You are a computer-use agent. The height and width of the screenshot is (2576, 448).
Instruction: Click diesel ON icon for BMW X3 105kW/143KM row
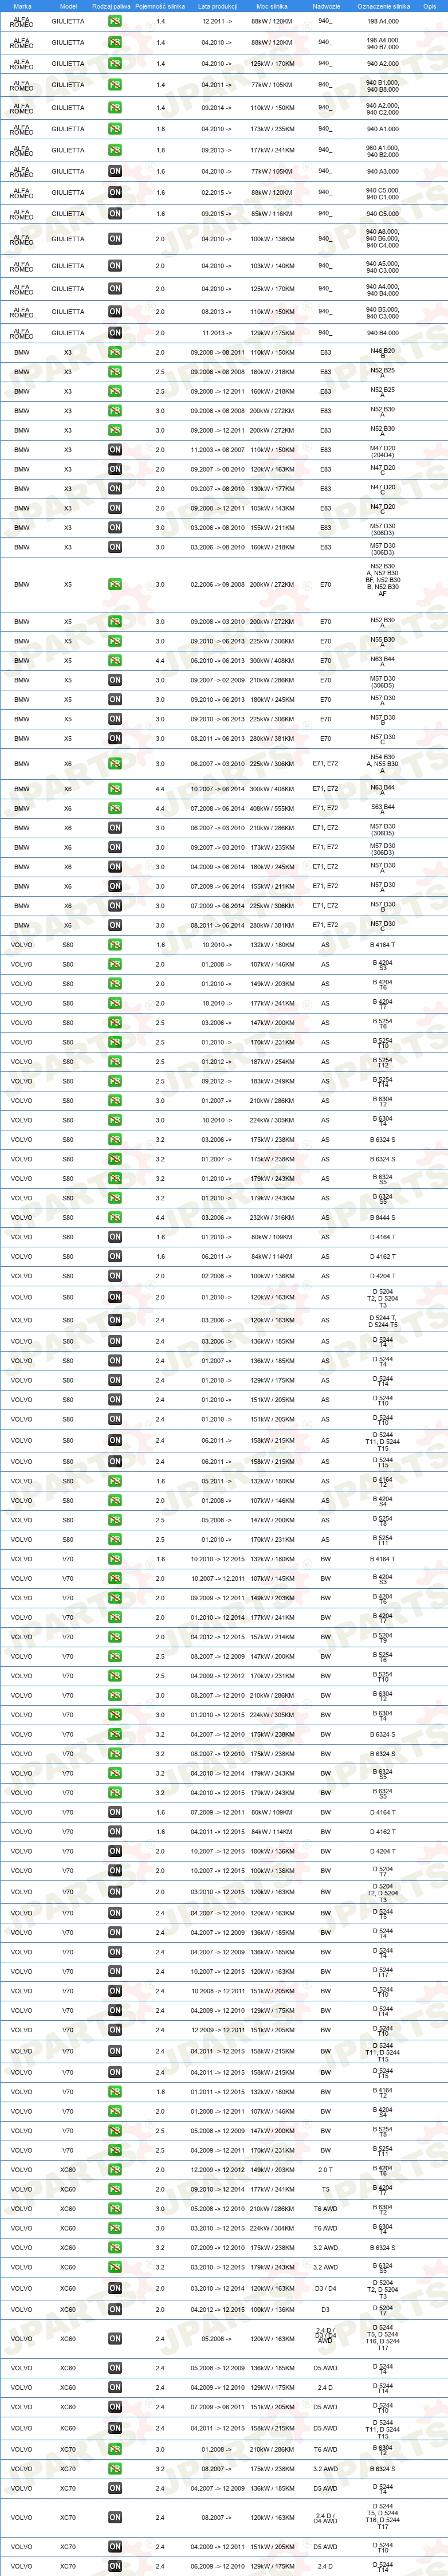[x=115, y=508]
